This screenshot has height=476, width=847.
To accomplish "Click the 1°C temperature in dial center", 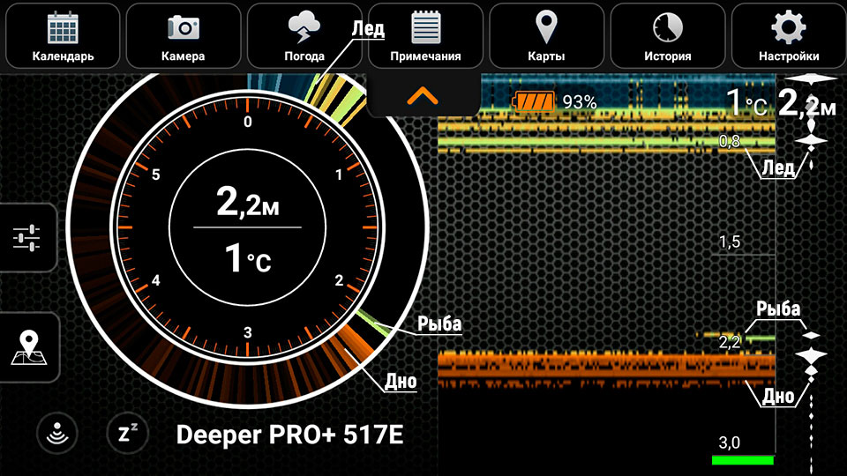I will (247, 259).
